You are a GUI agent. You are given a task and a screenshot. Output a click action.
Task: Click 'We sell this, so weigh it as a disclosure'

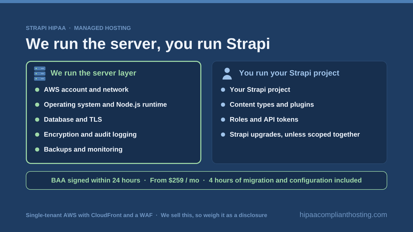click(214, 215)
